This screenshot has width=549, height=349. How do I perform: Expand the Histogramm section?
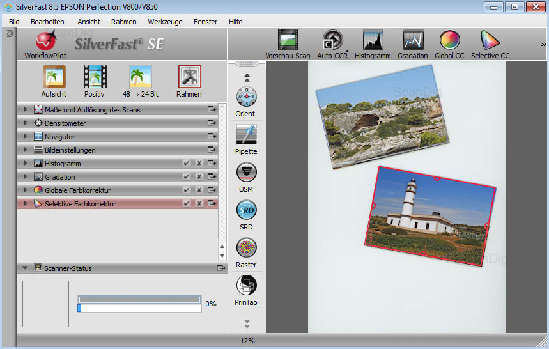pos(25,163)
